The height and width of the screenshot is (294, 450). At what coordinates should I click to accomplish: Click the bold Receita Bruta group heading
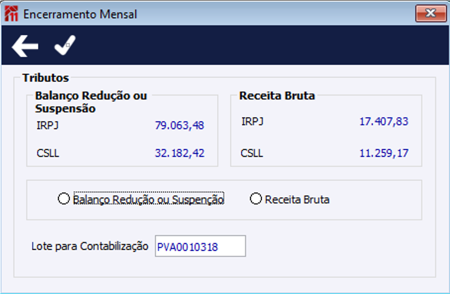point(277,96)
